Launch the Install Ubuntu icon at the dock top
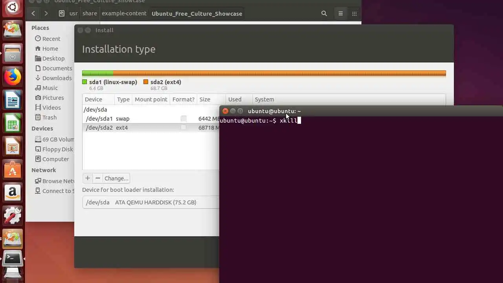The image size is (503, 283). tap(13, 30)
